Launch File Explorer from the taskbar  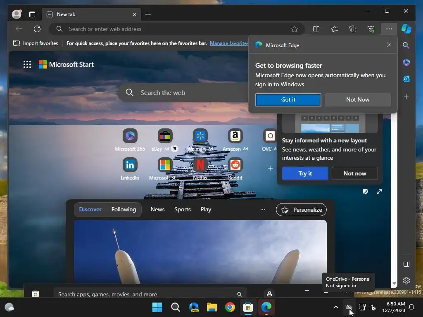click(x=212, y=307)
